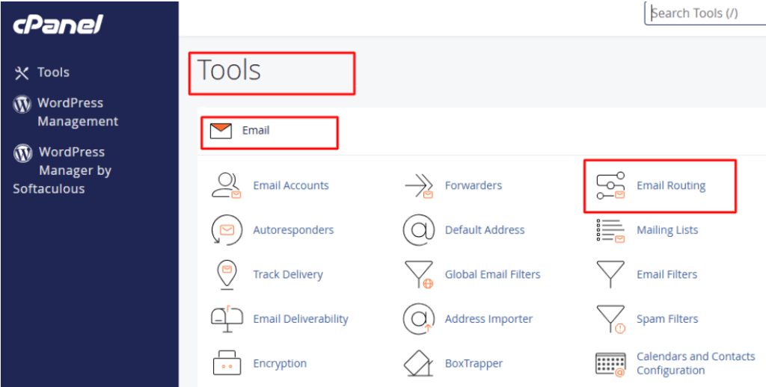766x387 pixels.
Task: Click the Email Routing icon
Action: [x=610, y=185]
